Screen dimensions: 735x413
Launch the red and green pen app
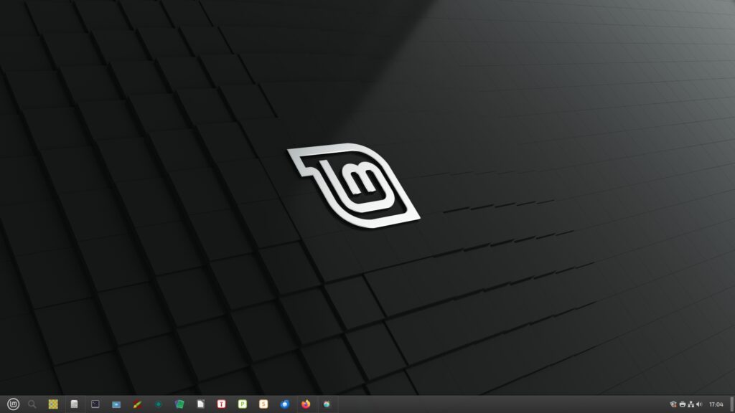(137, 404)
